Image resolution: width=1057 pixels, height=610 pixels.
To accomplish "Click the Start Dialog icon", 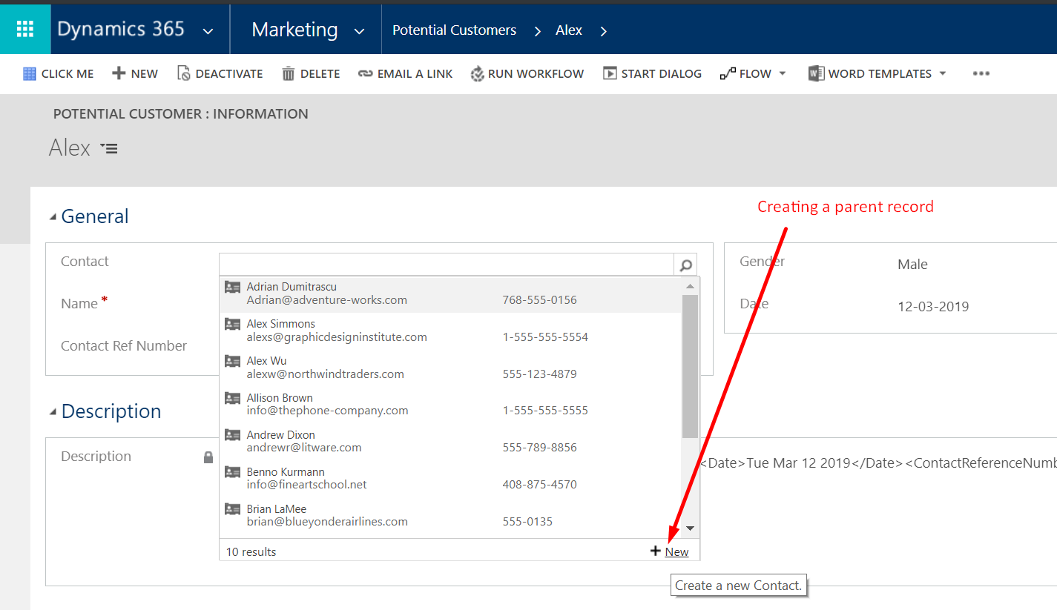I will [610, 74].
